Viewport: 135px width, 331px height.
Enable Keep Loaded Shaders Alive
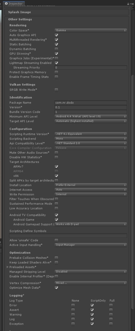click(x=56, y=262)
